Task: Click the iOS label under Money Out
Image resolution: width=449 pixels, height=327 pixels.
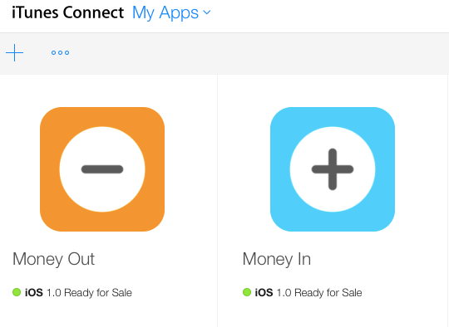Action: tap(34, 292)
